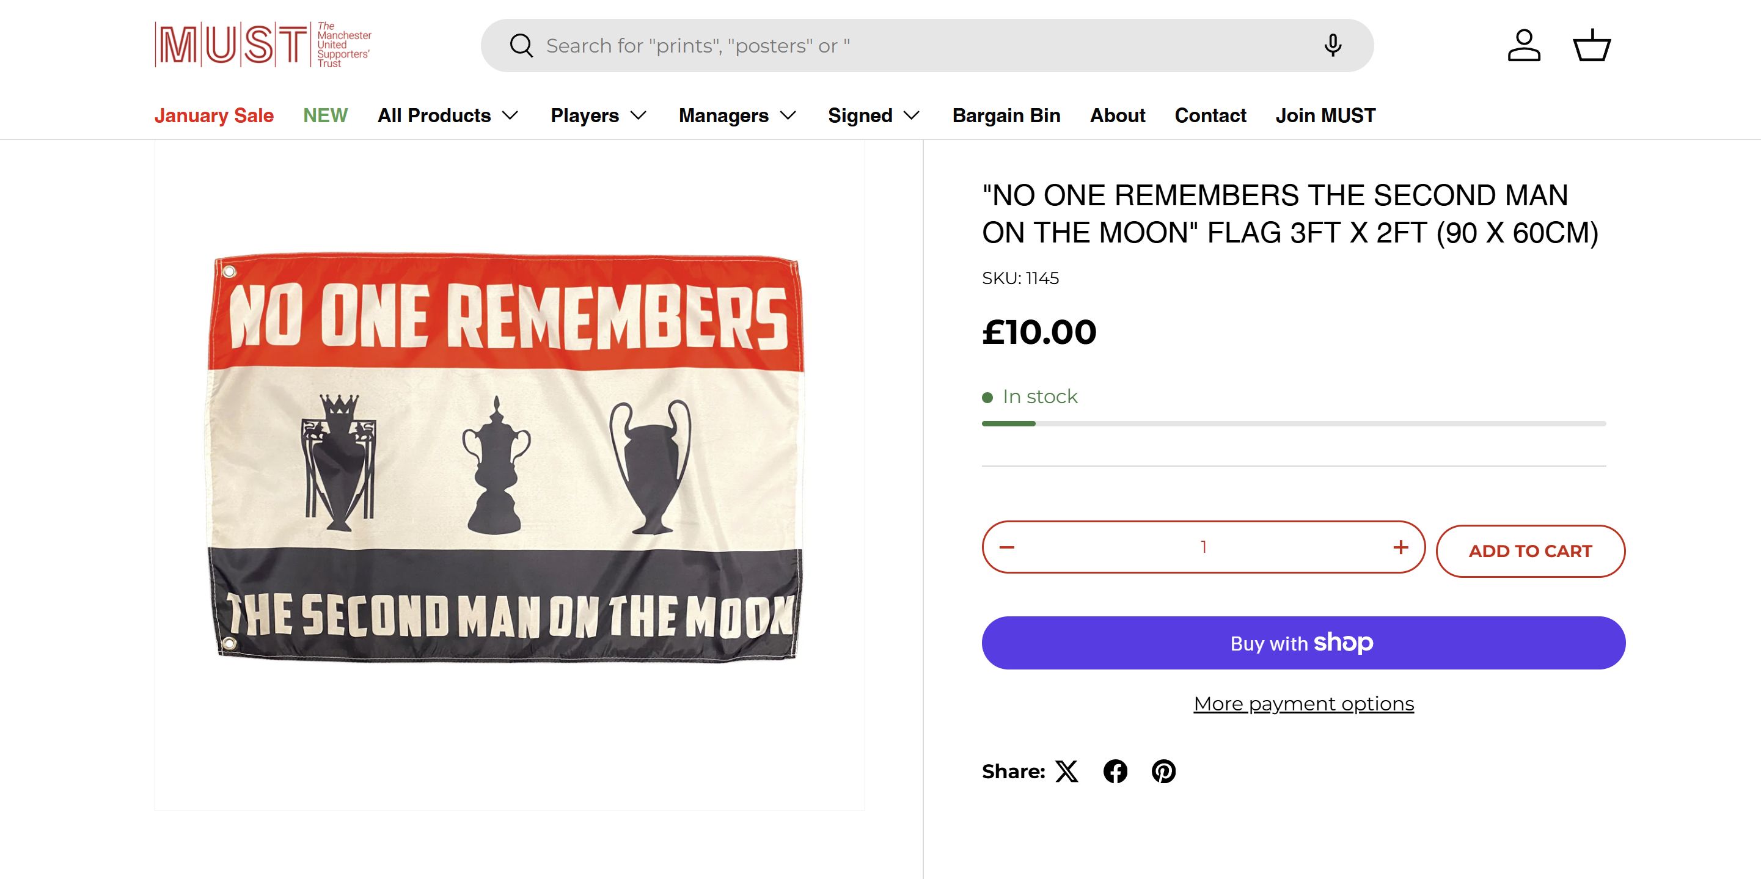Open the account profile icon
Viewport: 1761px width, 879px height.
(x=1524, y=46)
